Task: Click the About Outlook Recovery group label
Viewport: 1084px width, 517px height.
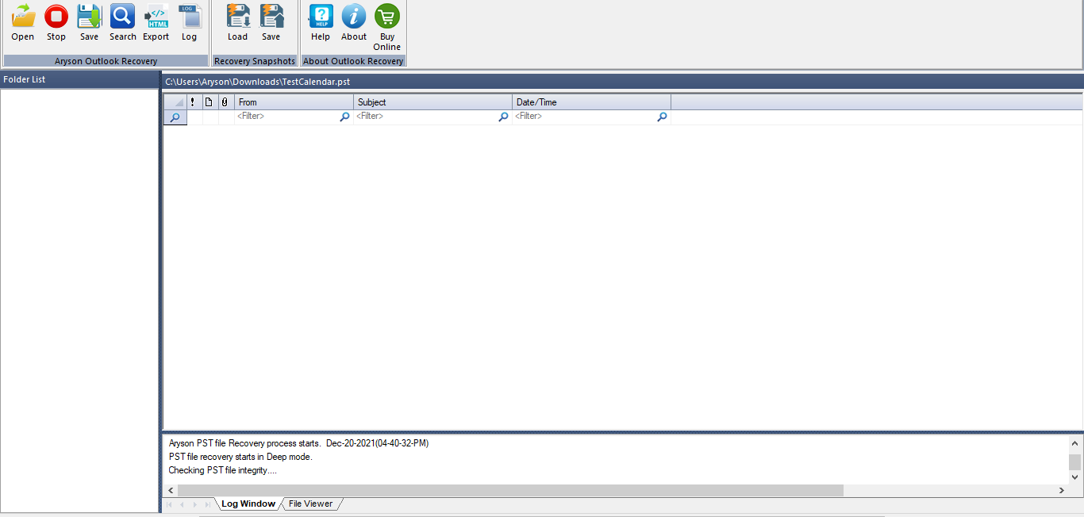Action: 353,61
